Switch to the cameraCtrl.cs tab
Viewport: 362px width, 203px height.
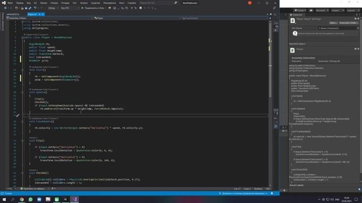[13, 14]
